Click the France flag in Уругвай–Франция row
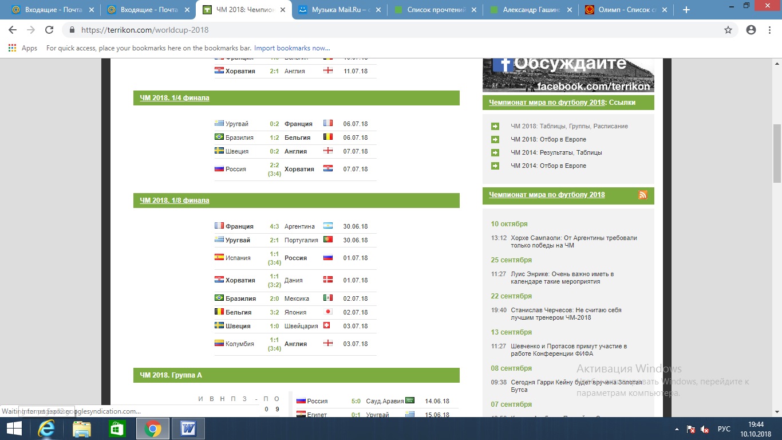Image resolution: width=782 pixels, height=440 pixels. 327,123
